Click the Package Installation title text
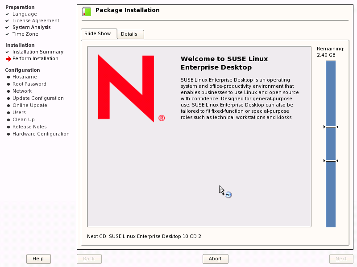357x267 pixels. tap(128, 10)
